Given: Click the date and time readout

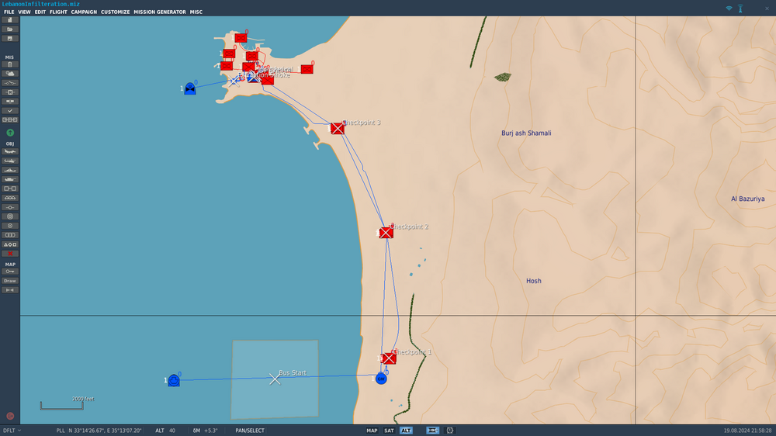Looking at the screenshot, I should (x=747, y=431).
